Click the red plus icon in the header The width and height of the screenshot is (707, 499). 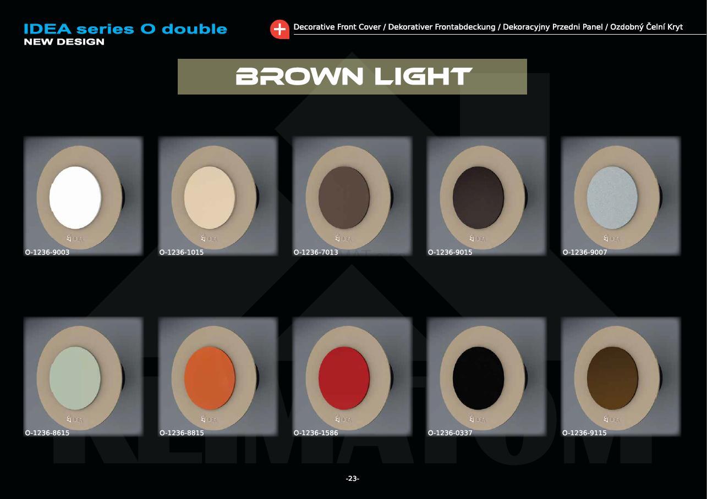pos(279,30)
